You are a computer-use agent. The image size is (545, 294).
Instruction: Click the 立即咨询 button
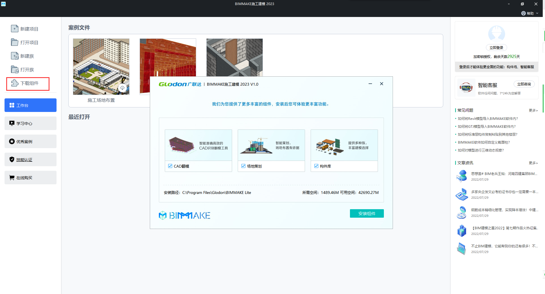[x=524, y=84]
